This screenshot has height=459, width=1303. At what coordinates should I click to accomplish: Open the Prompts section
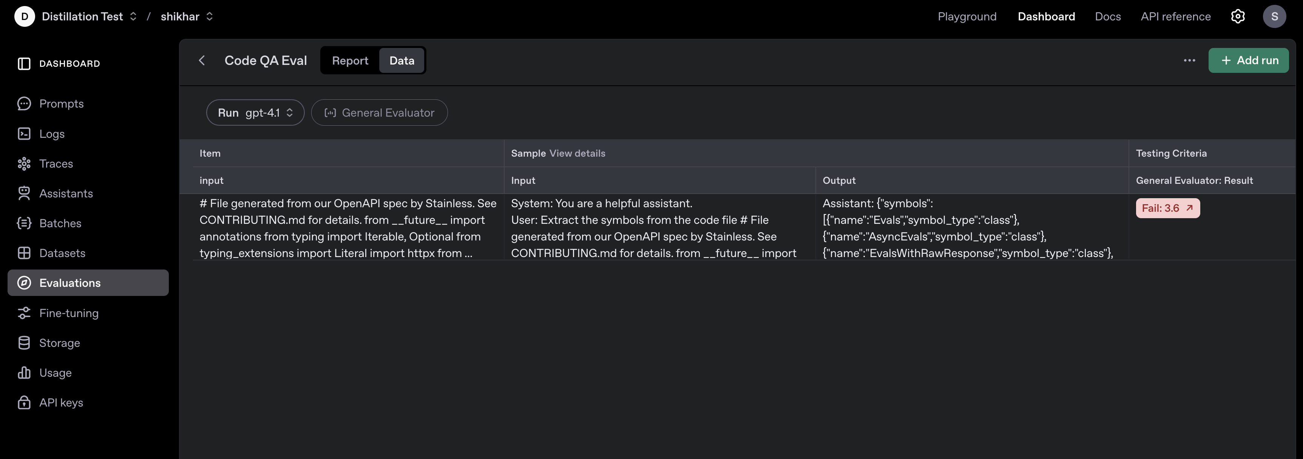[62, 104]
